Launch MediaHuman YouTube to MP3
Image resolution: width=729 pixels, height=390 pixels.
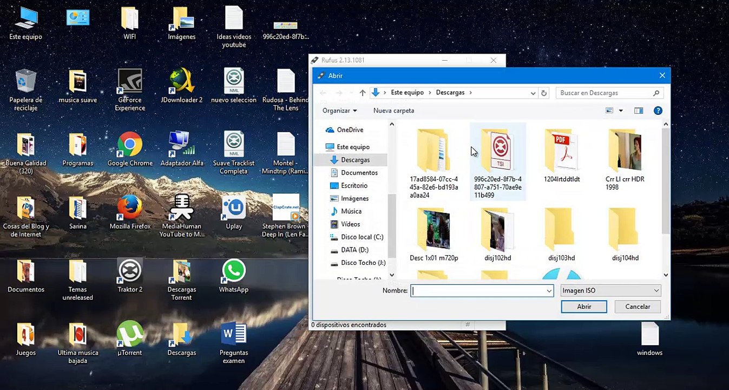point(182,216)
